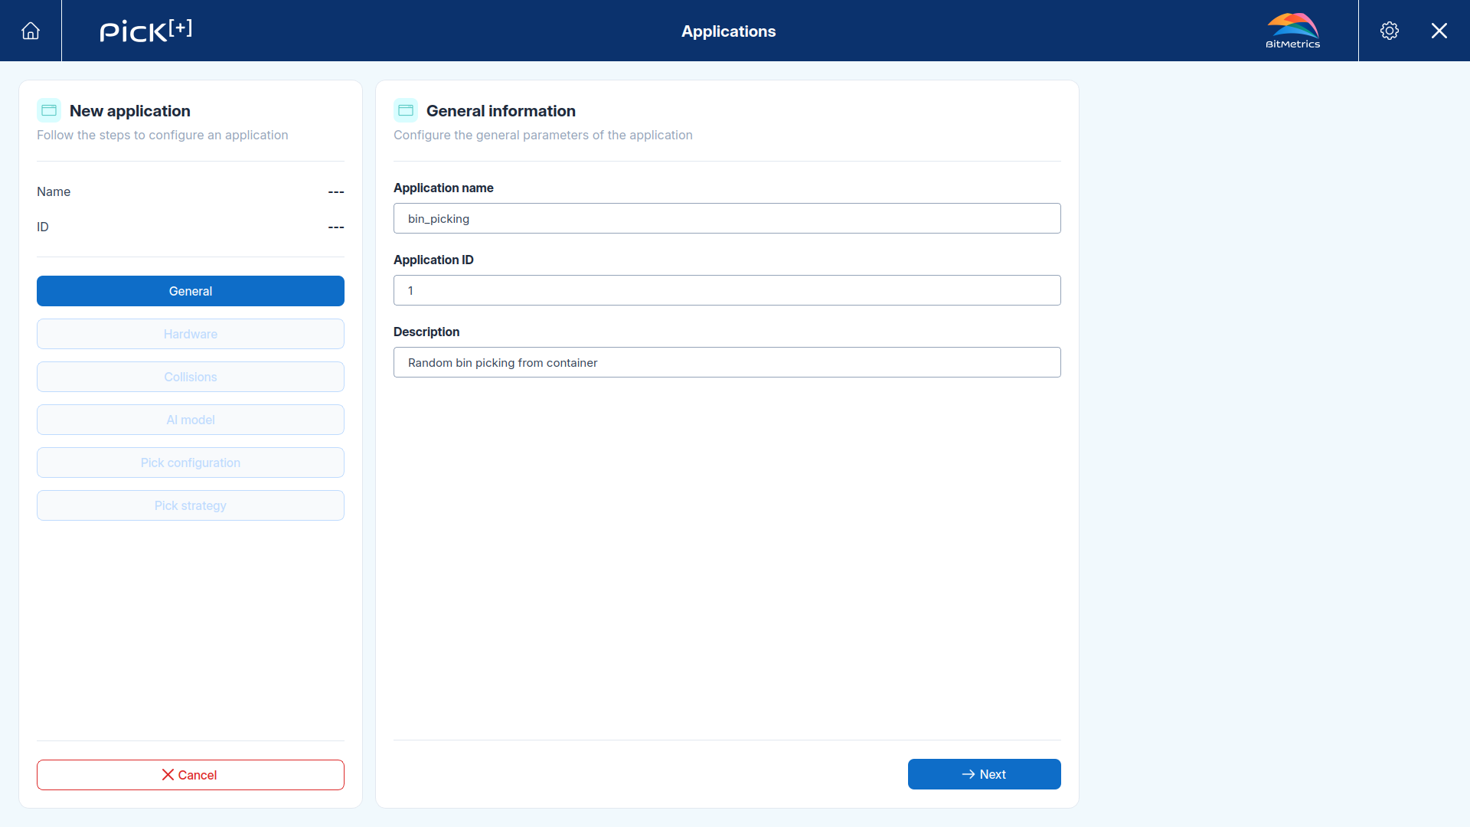Click 'Configure the general parameters of the application'
Screen dimensions: 1470x827
543,135
